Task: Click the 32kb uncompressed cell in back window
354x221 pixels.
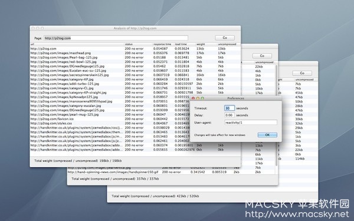Action: (299, 124)
